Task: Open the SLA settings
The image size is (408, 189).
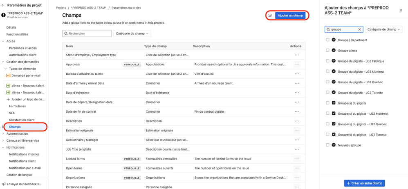Action: click(x=12, y=113)
